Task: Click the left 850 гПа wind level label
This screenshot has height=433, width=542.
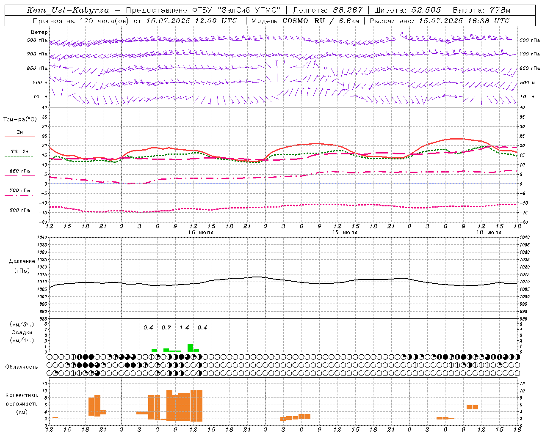Action: (x=37, y=68)
